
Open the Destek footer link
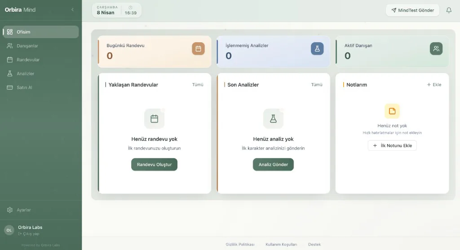pyautogui.click(x=314, y=245)
